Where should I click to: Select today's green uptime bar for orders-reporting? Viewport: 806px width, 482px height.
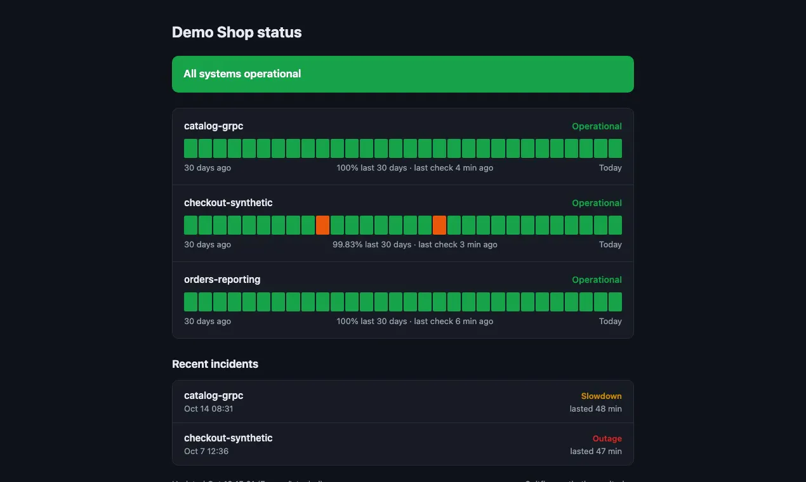point(615,302)
